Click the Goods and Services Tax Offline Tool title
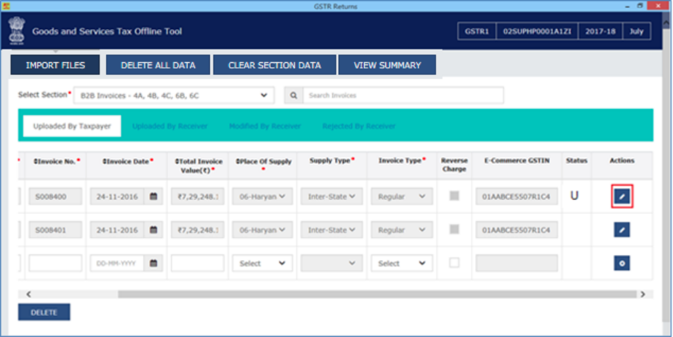The height and width of the screenshot is (337, 673). [107, 31]
